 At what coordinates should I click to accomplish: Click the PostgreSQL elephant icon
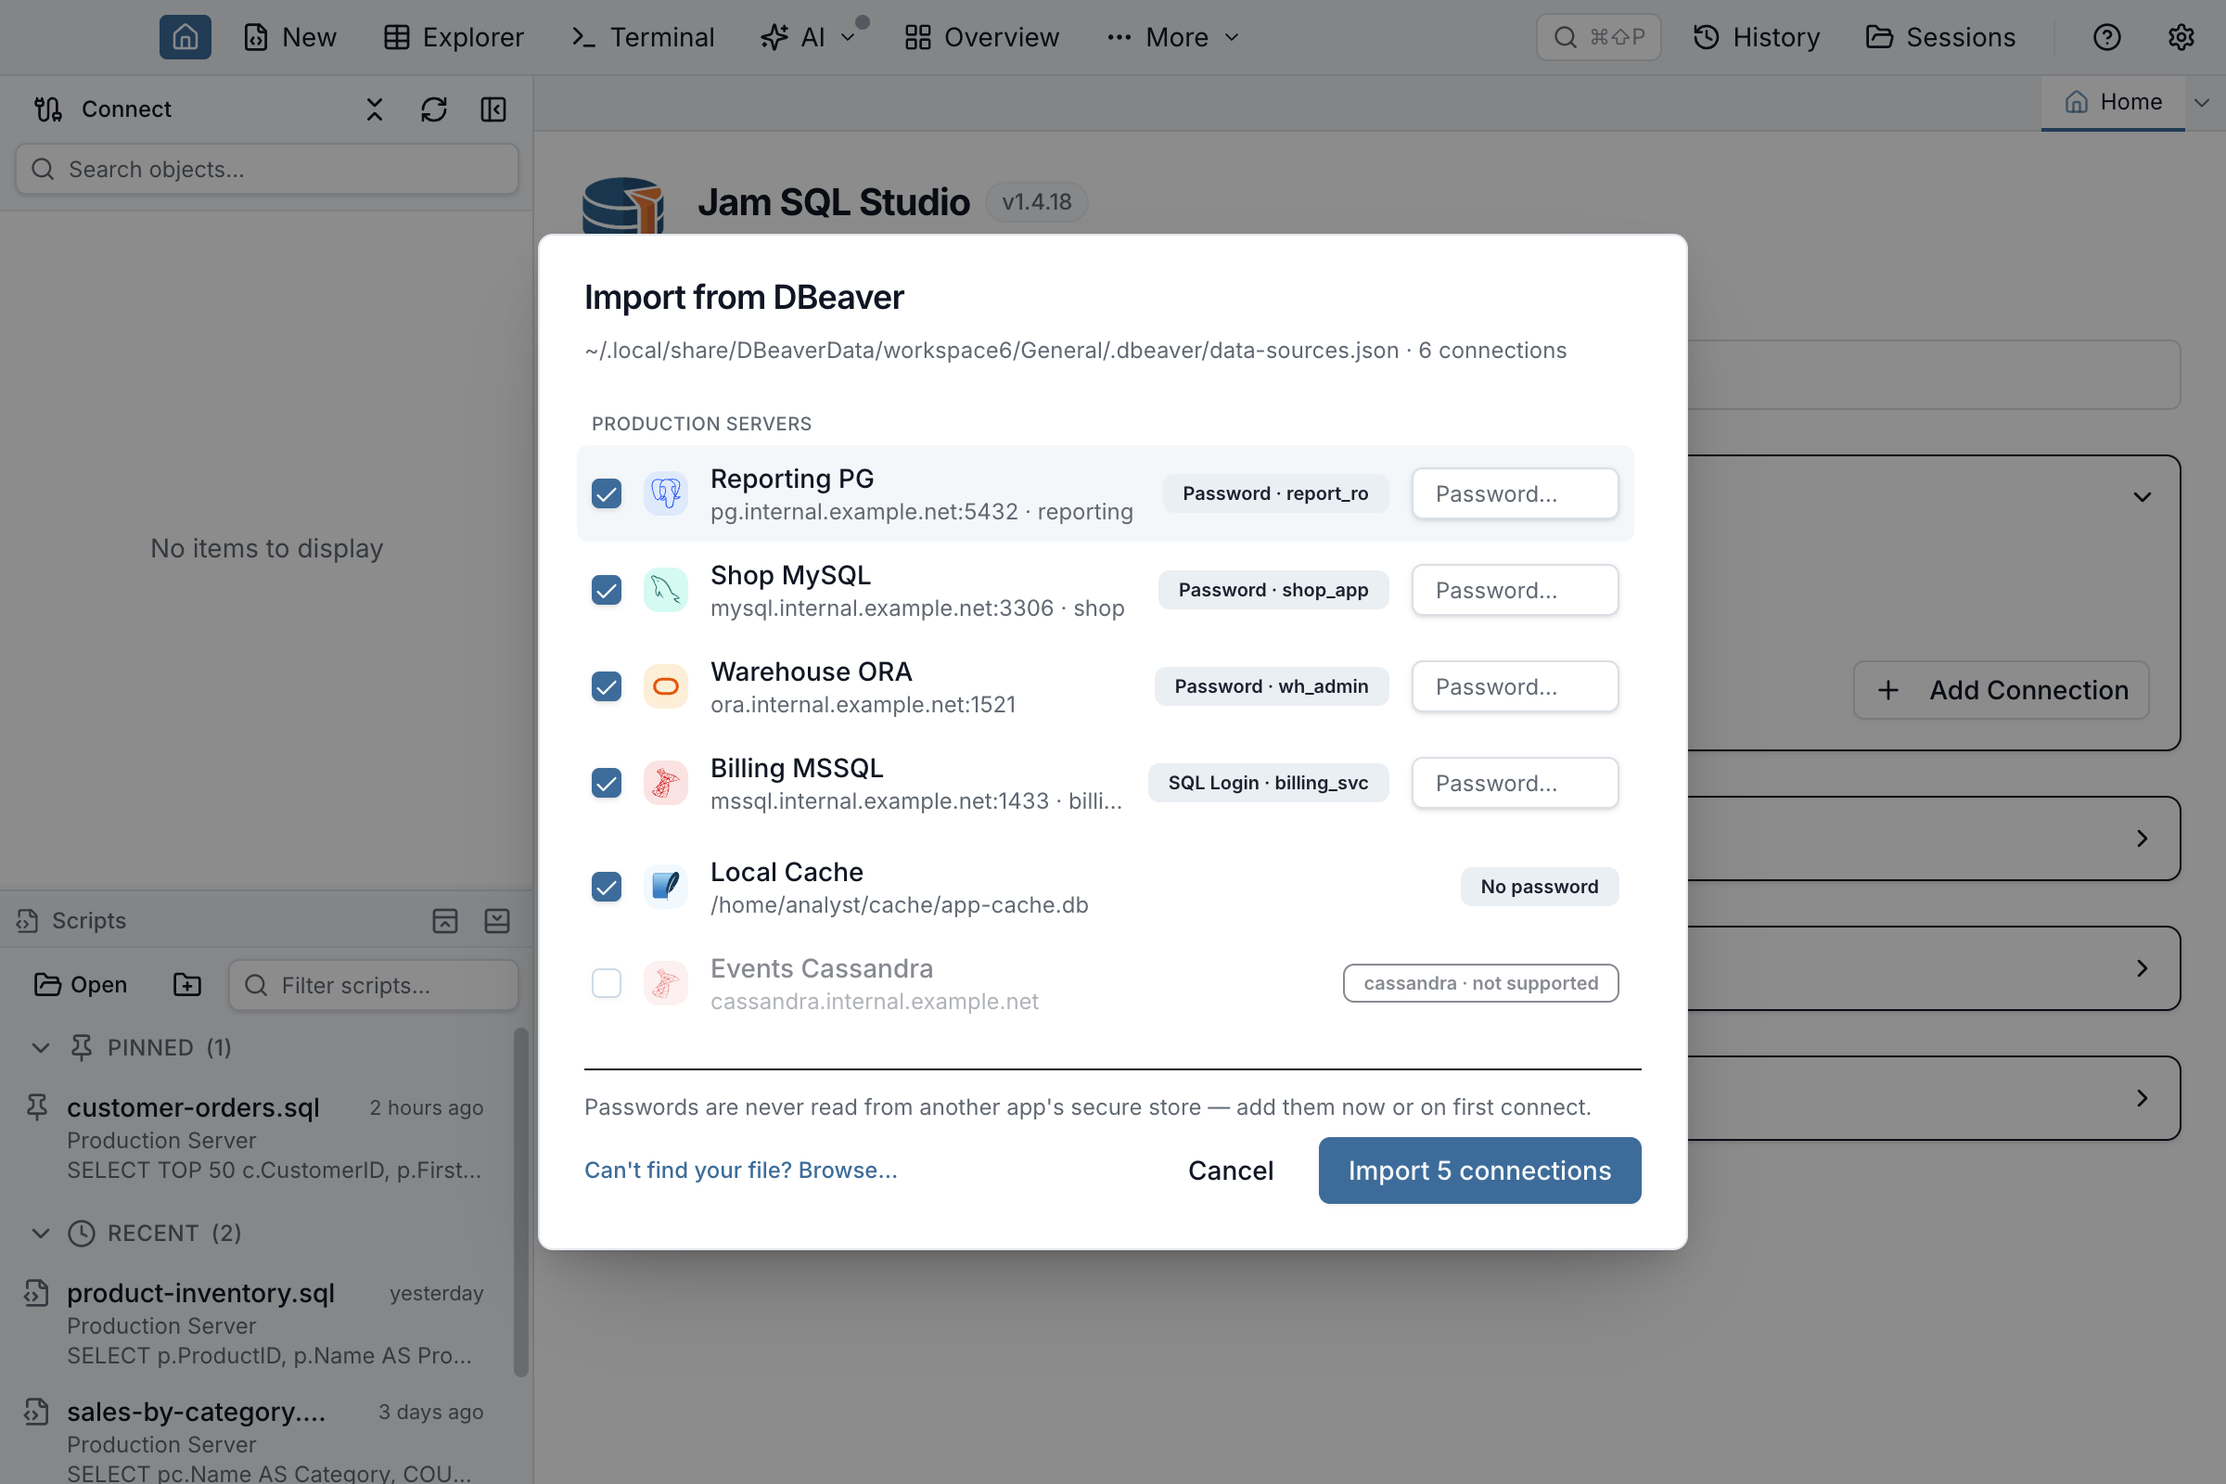click(x=665, y=493)
